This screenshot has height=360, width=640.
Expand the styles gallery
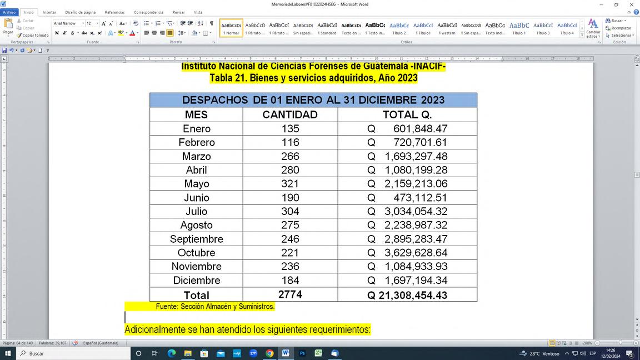pyautogui.click(x=582, y=36)
